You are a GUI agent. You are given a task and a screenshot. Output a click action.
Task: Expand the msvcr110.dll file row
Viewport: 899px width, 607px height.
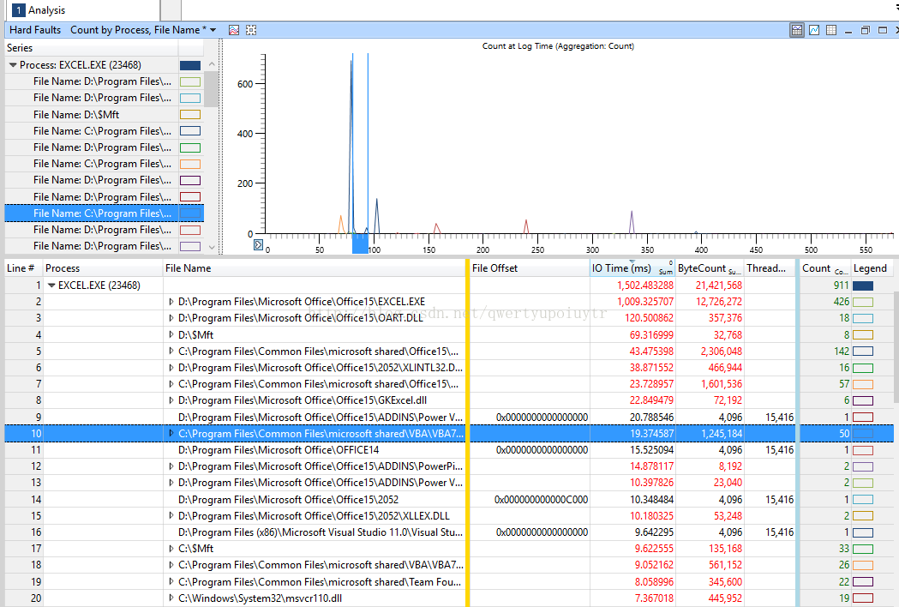pos(171,598)
